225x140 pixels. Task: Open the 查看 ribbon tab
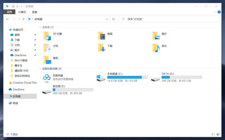pos(35,12)
